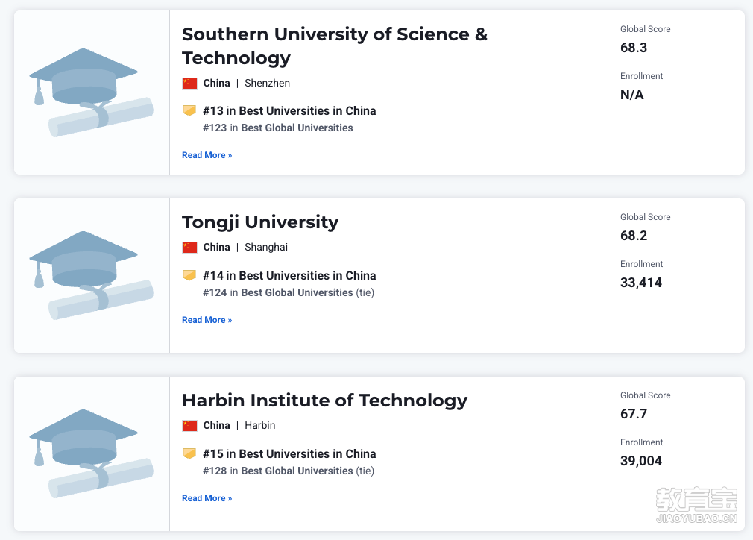753x540 pixels.
Task: Click the Harbin Institute graduation cap image
Action: tap(91, 453)
